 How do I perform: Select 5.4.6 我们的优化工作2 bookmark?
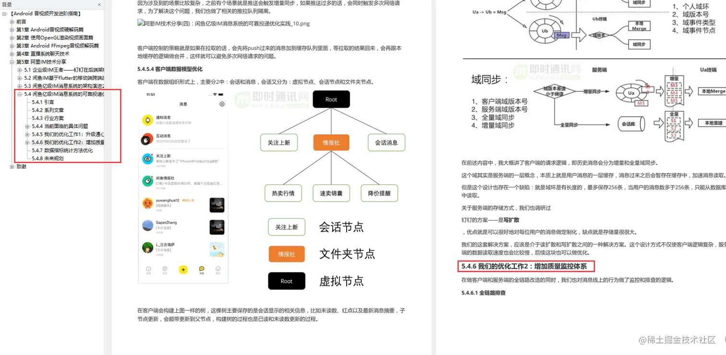tap(68, 142)
